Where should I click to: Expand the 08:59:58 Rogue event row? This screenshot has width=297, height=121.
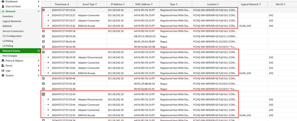tap(43, 36)
